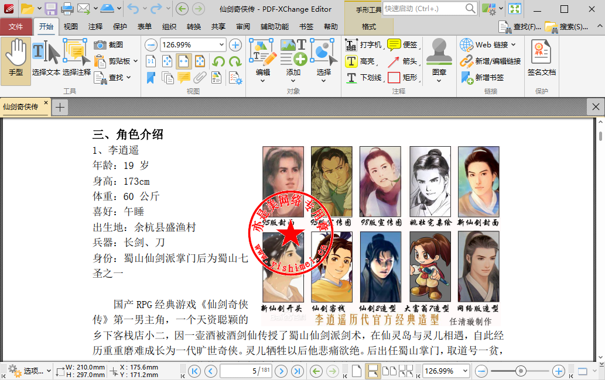Choose the Underline (下划线) tool
The width and height of the screenshot is (605, 380).
click(364, 77)
